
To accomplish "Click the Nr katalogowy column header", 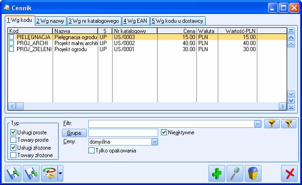I will pyautogui.click(x=134, y=31).
